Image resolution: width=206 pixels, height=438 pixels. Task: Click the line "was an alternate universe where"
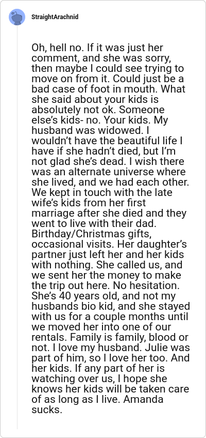pyautogui.click(x=108, y=172)
